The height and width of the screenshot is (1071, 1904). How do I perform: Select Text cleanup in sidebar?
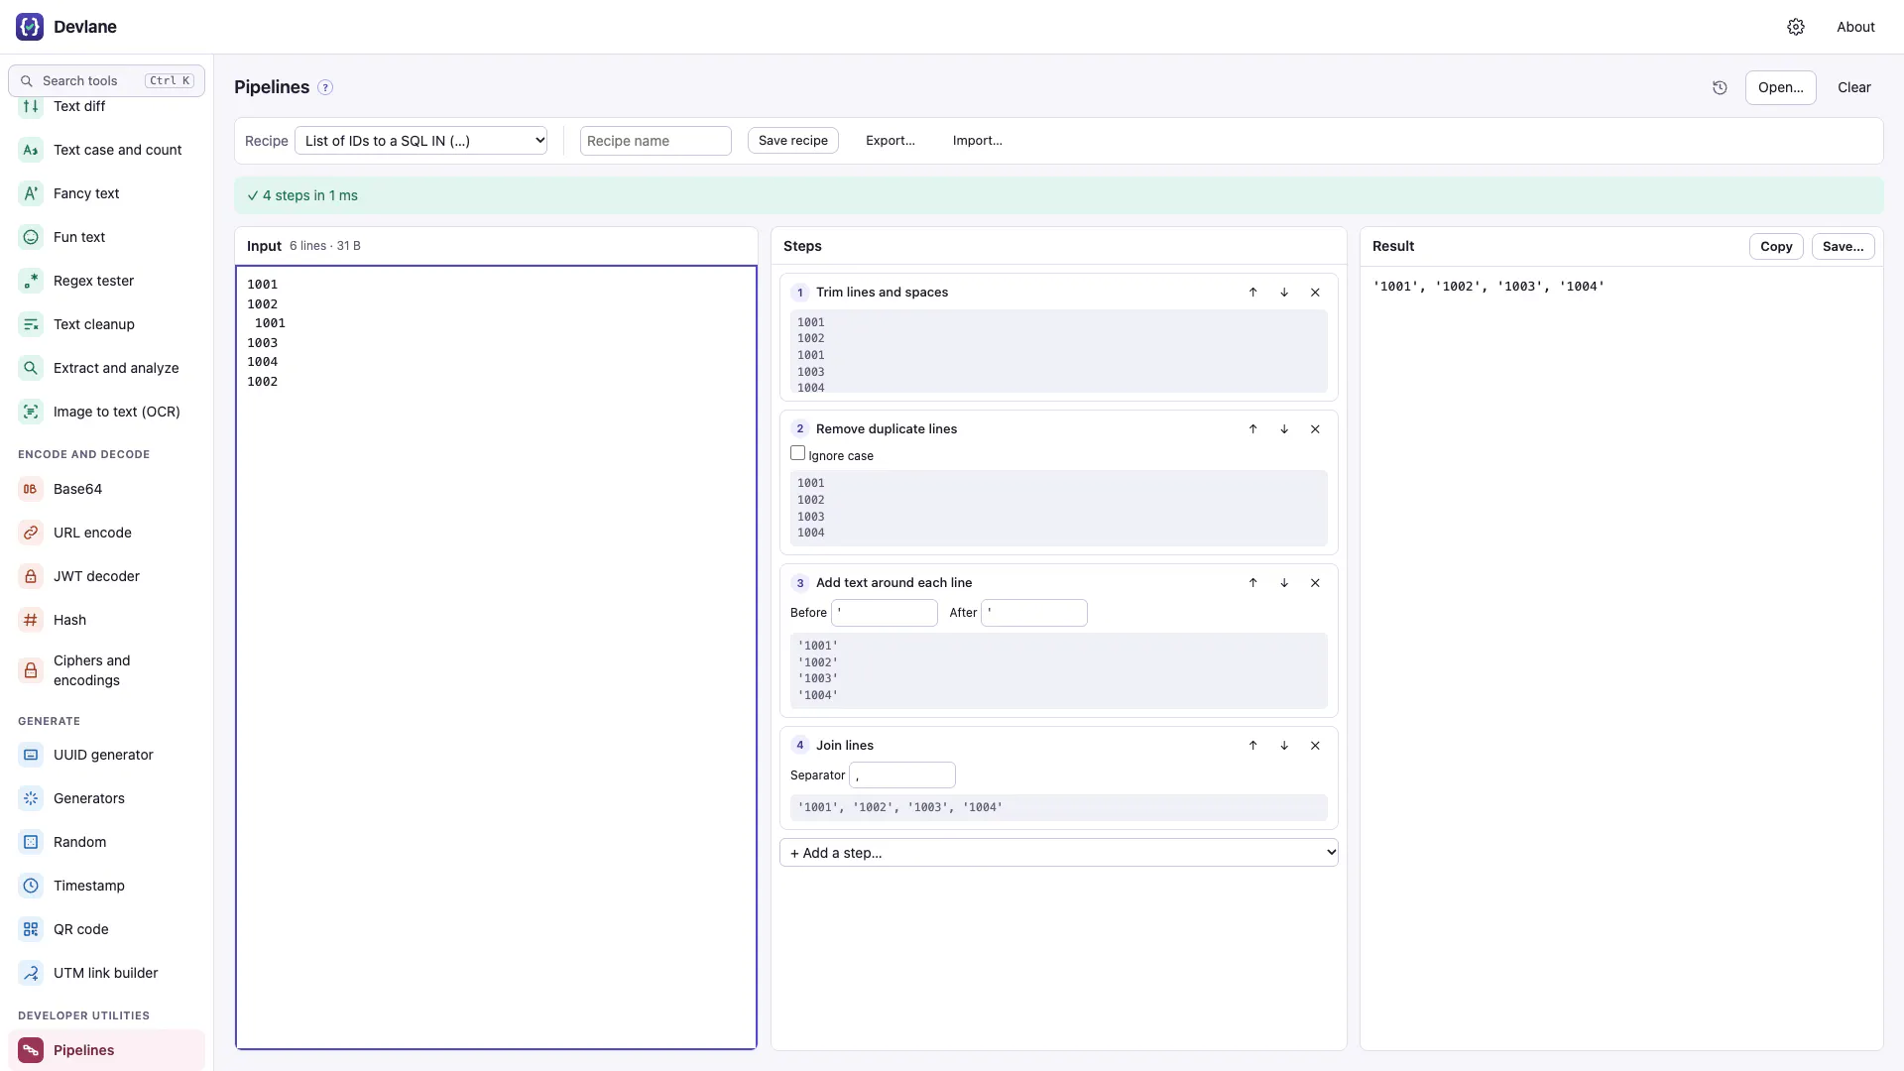pyautogui.click(x=106, y=324)
